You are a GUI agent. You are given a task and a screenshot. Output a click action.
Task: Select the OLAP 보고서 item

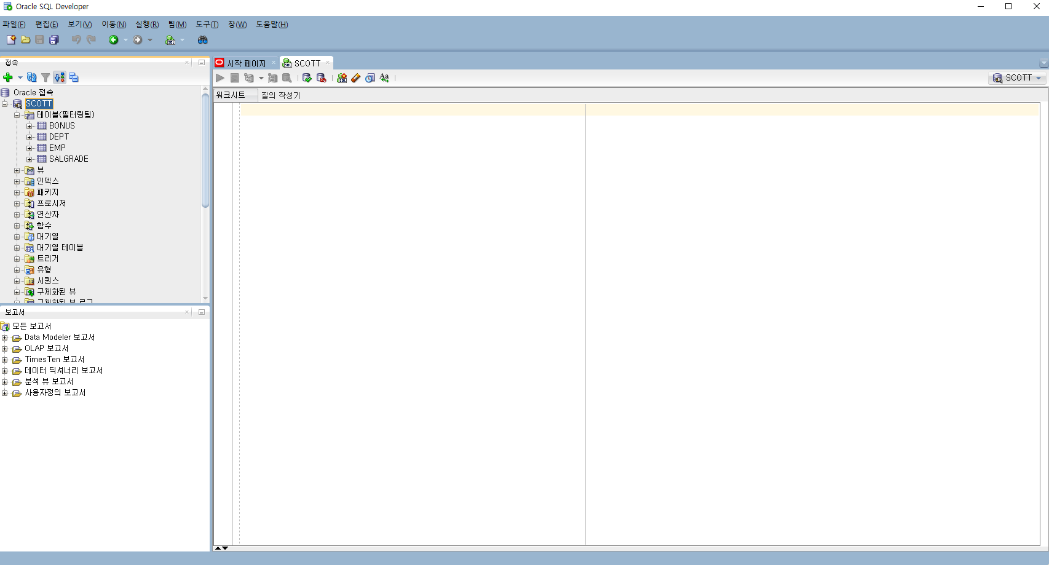(46, 349)
